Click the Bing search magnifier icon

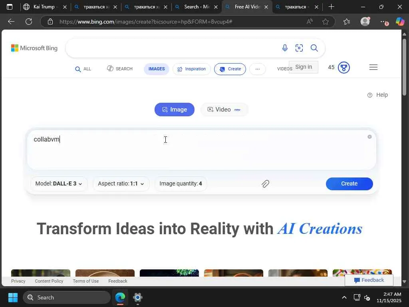tap(314, 48)
